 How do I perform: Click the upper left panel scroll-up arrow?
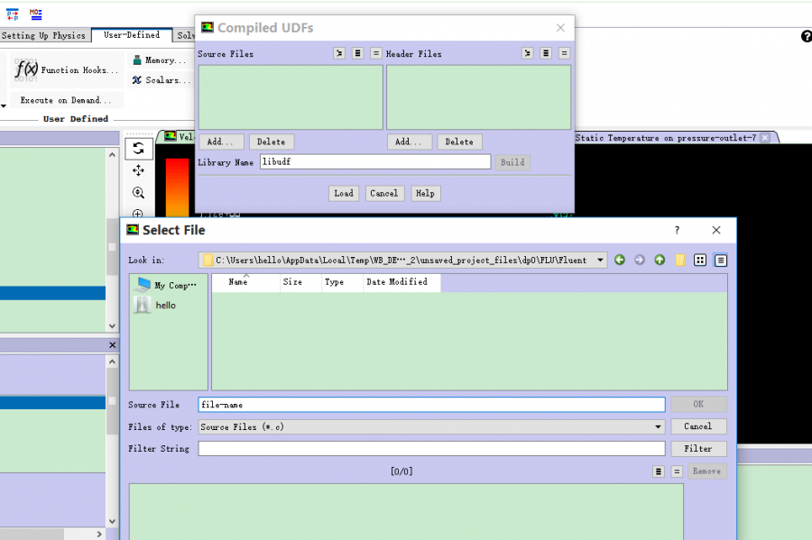point(113,155)
